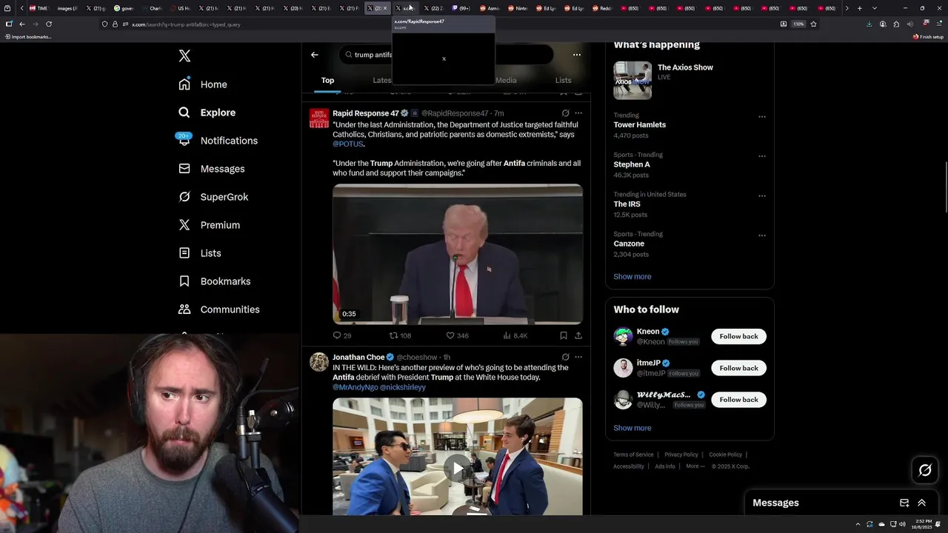Viewport: 948px width, 533px height.
Task: Open more options for Tower Hamlets trend
Action: pos(761,116)
